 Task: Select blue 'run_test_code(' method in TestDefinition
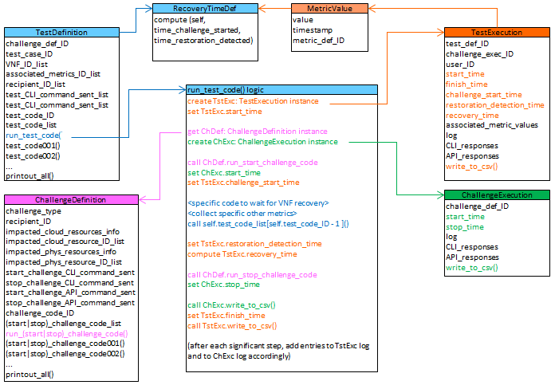point(33,136)
